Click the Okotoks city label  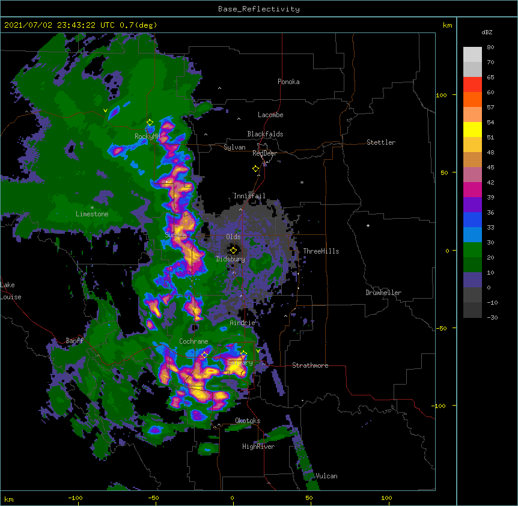pos(248,421)
